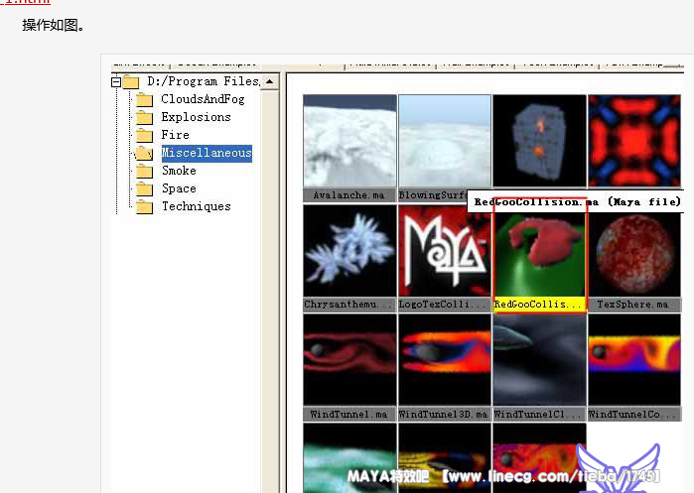Click the Space folder icon
The width and height of the screenshot is (694, 493).
[144, 188]
